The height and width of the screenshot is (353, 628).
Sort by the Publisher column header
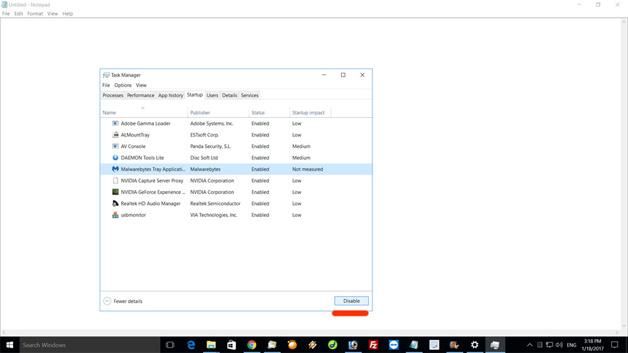click(x=219, y=112)
